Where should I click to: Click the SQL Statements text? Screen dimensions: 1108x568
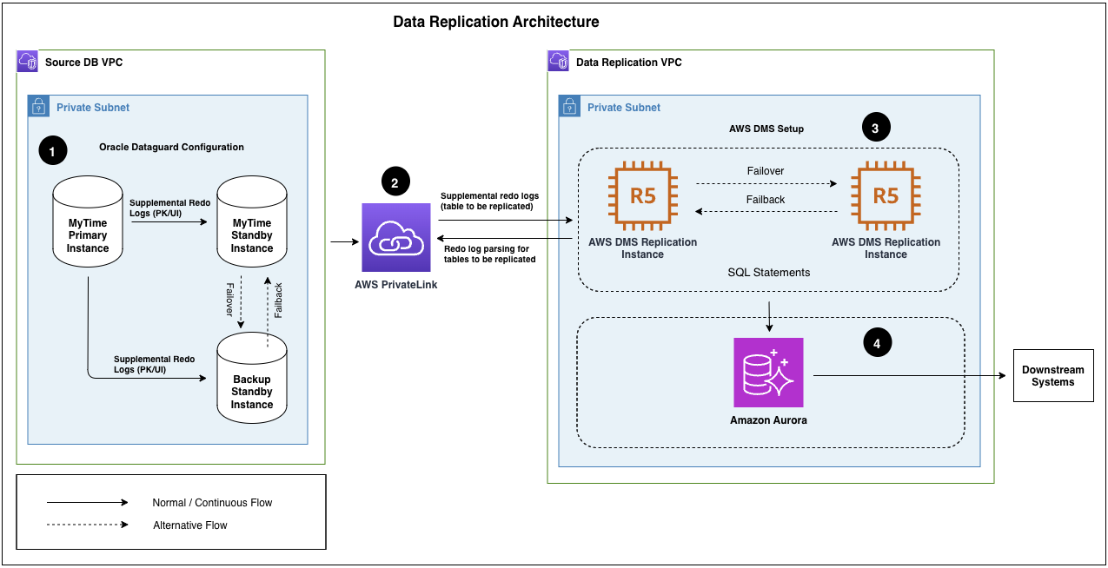tap(769, 273)
